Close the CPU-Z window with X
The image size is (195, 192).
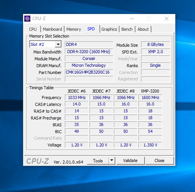[x=167, y=19]
